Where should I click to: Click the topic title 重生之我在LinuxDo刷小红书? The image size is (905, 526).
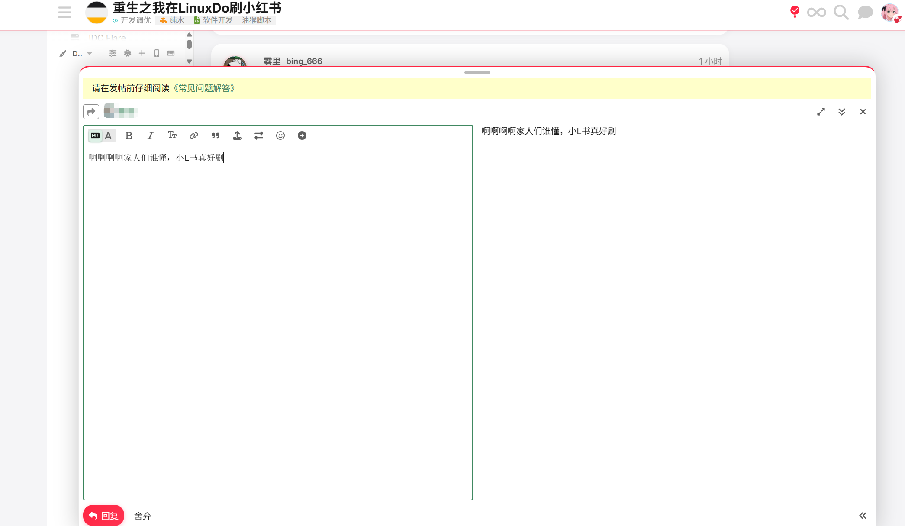click(x=197, y=7)
